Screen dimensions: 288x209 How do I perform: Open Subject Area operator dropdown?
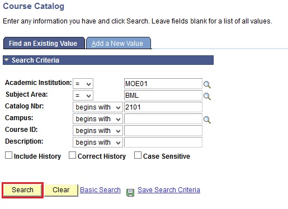coord(83,96)
